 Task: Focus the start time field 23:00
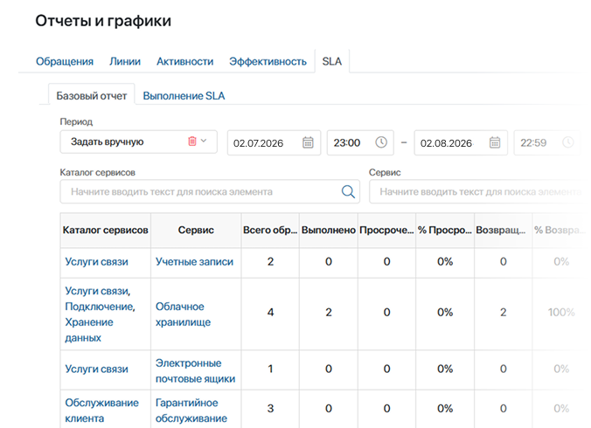pyautogui.click(x=360, y=142)
